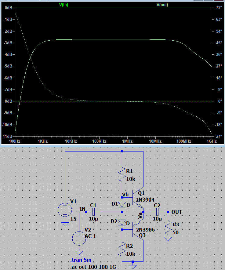Click the .tran 5m directive text

81,260
